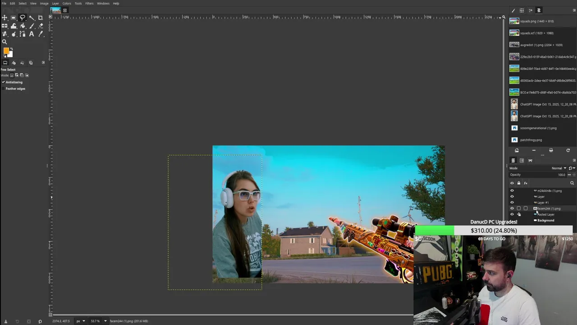Screen dimensions: 577x325
Task: Select the Move tool
Action: pos(5,18)
